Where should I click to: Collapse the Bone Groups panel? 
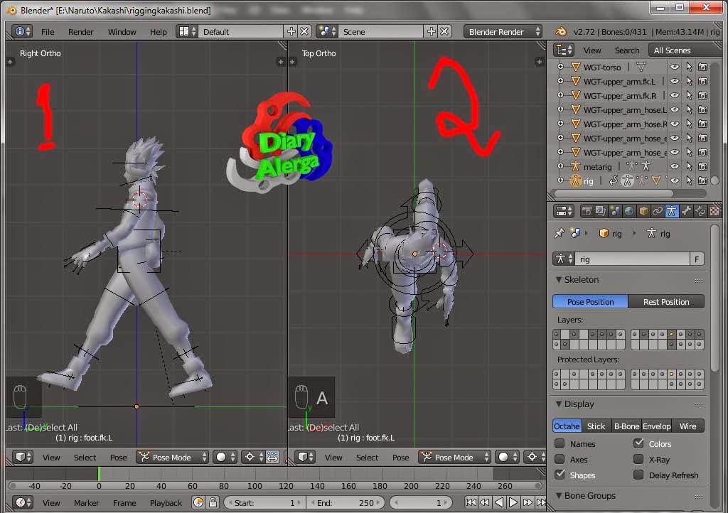(559, 495)
